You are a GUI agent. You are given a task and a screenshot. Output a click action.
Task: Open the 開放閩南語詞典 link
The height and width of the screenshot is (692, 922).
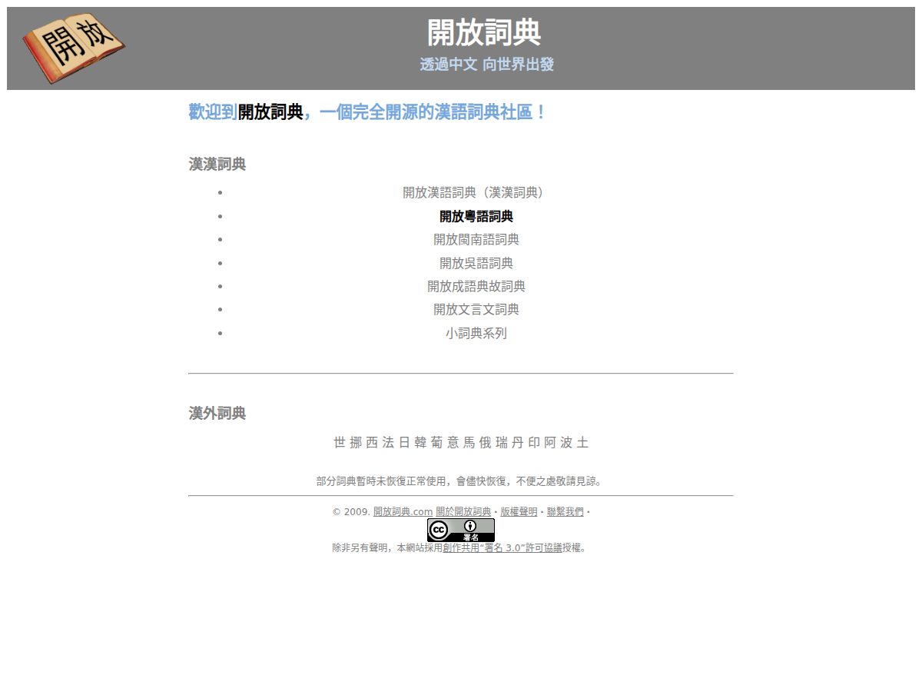point(476,239)
